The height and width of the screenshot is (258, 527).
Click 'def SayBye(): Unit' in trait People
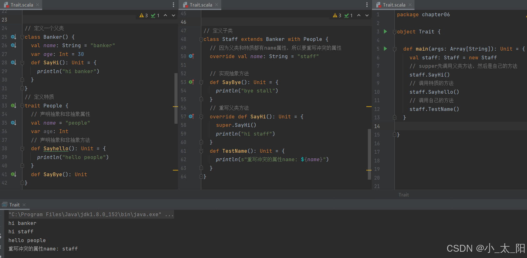click(x=59, y=174)
